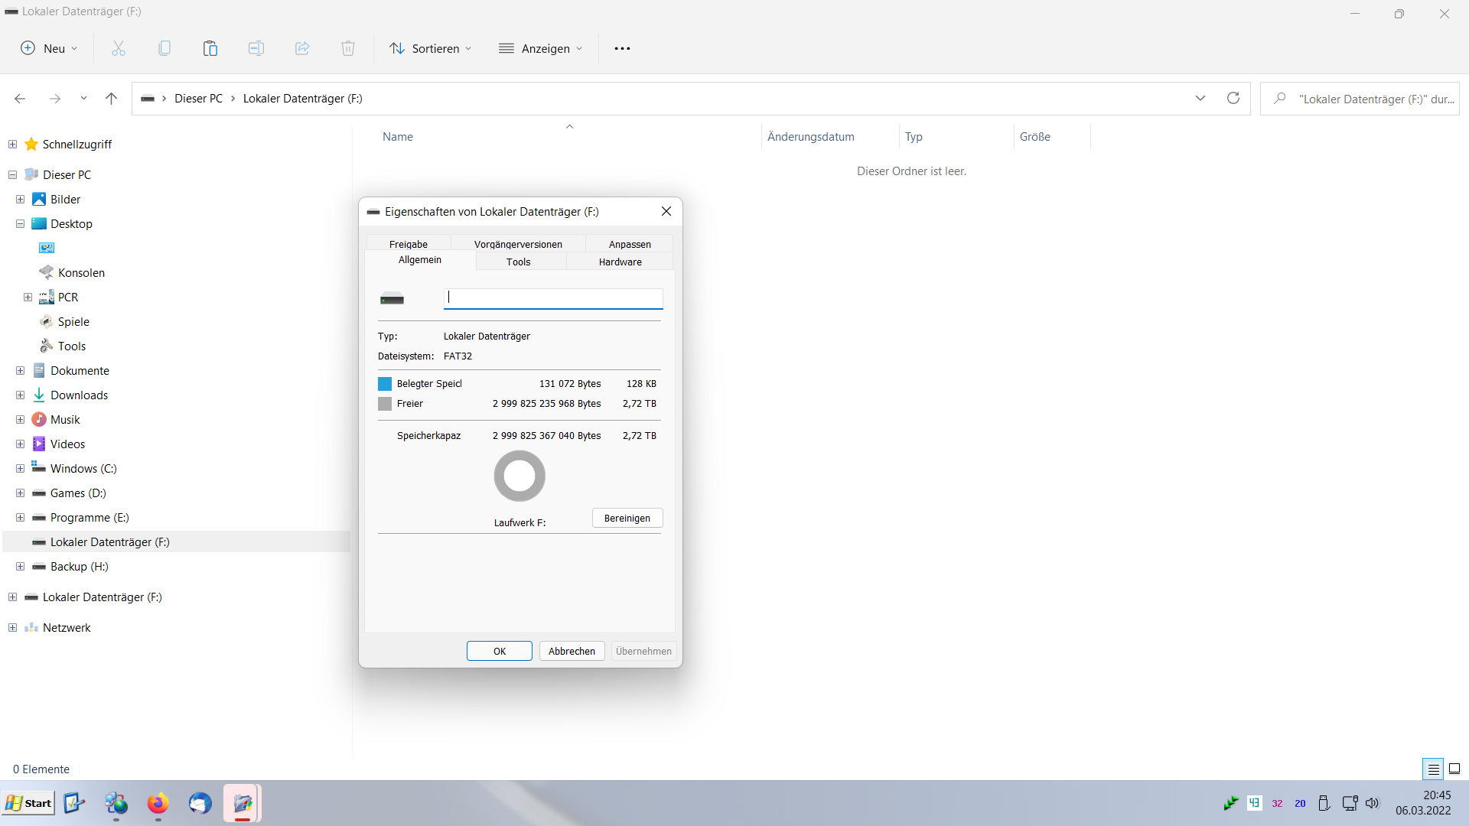Image resolution: width=1469 pixels, height=826 pixels.
Task: Open the Neu dropdown menu
Action: (x=49, y=48)
